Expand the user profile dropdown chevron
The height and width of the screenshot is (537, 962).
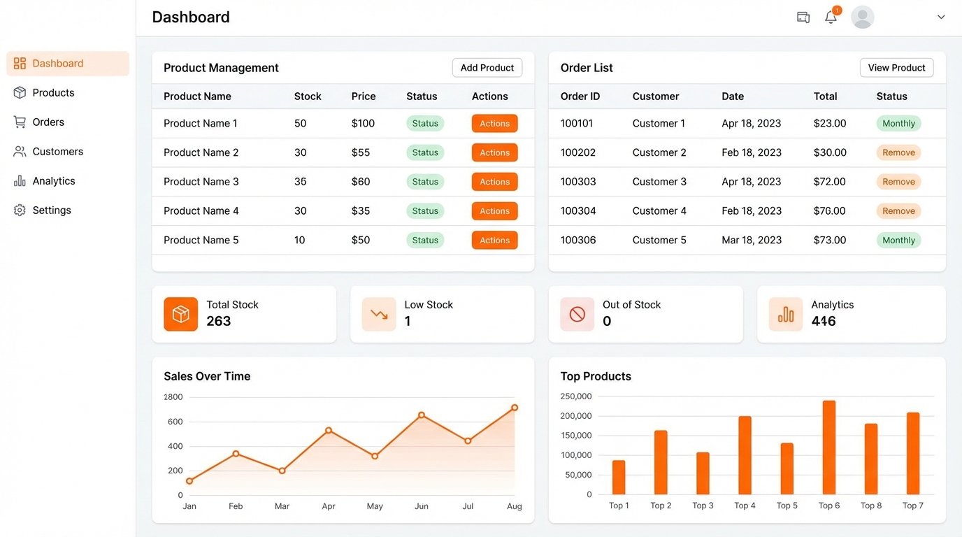(x=941, y=17)
